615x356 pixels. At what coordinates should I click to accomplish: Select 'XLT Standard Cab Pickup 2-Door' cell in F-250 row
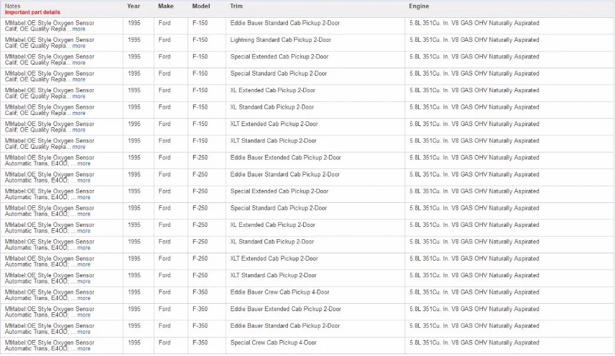(x=274, y=275)
